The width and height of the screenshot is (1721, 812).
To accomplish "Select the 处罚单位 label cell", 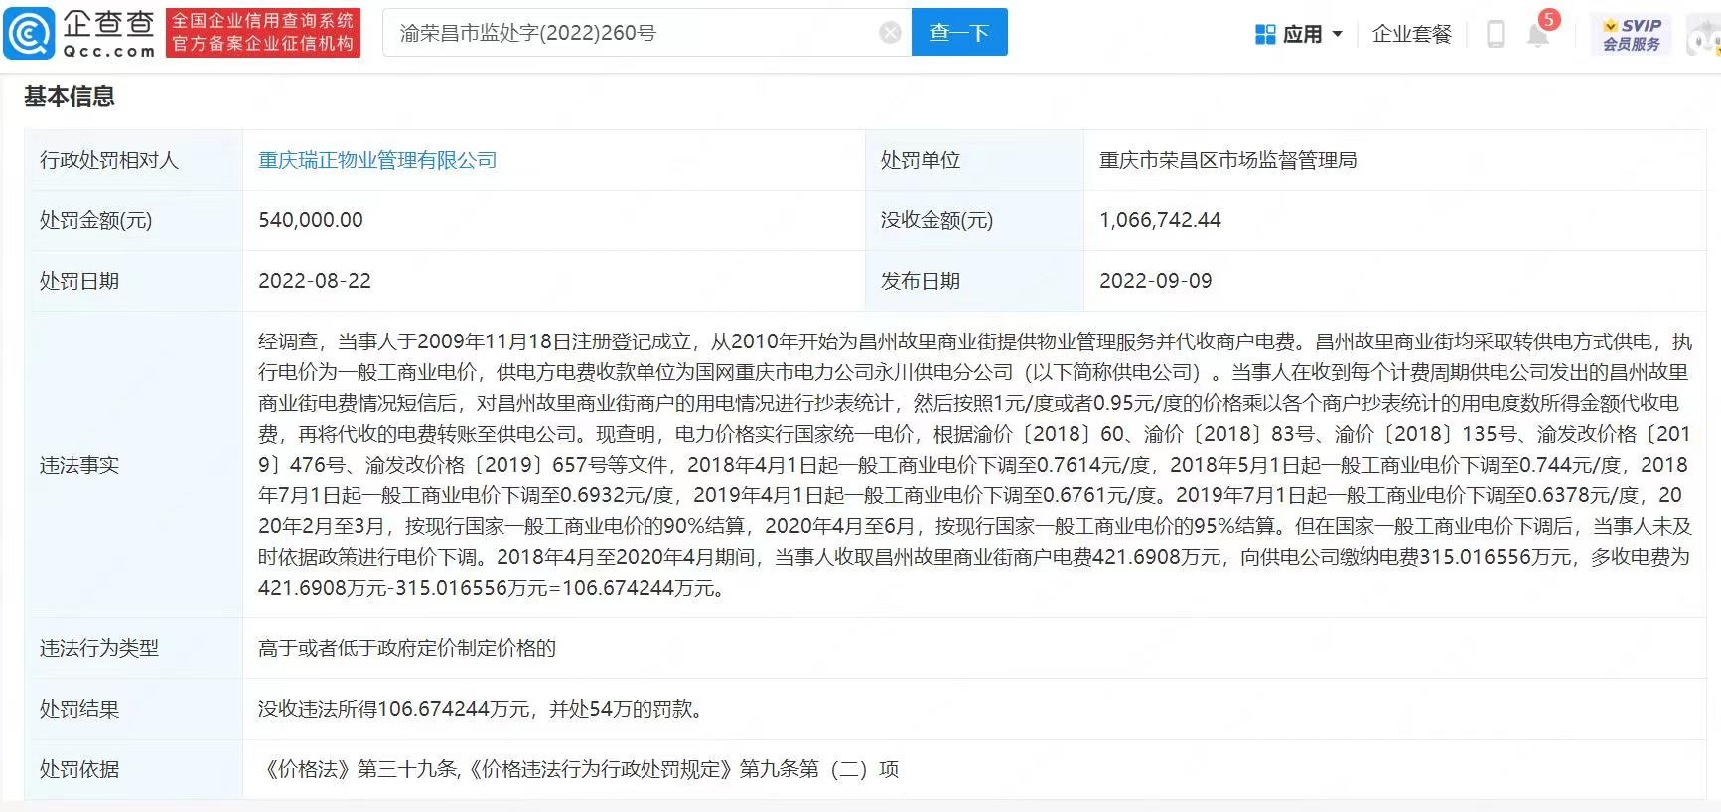I will pyautogui.click(x=974, y=160).
